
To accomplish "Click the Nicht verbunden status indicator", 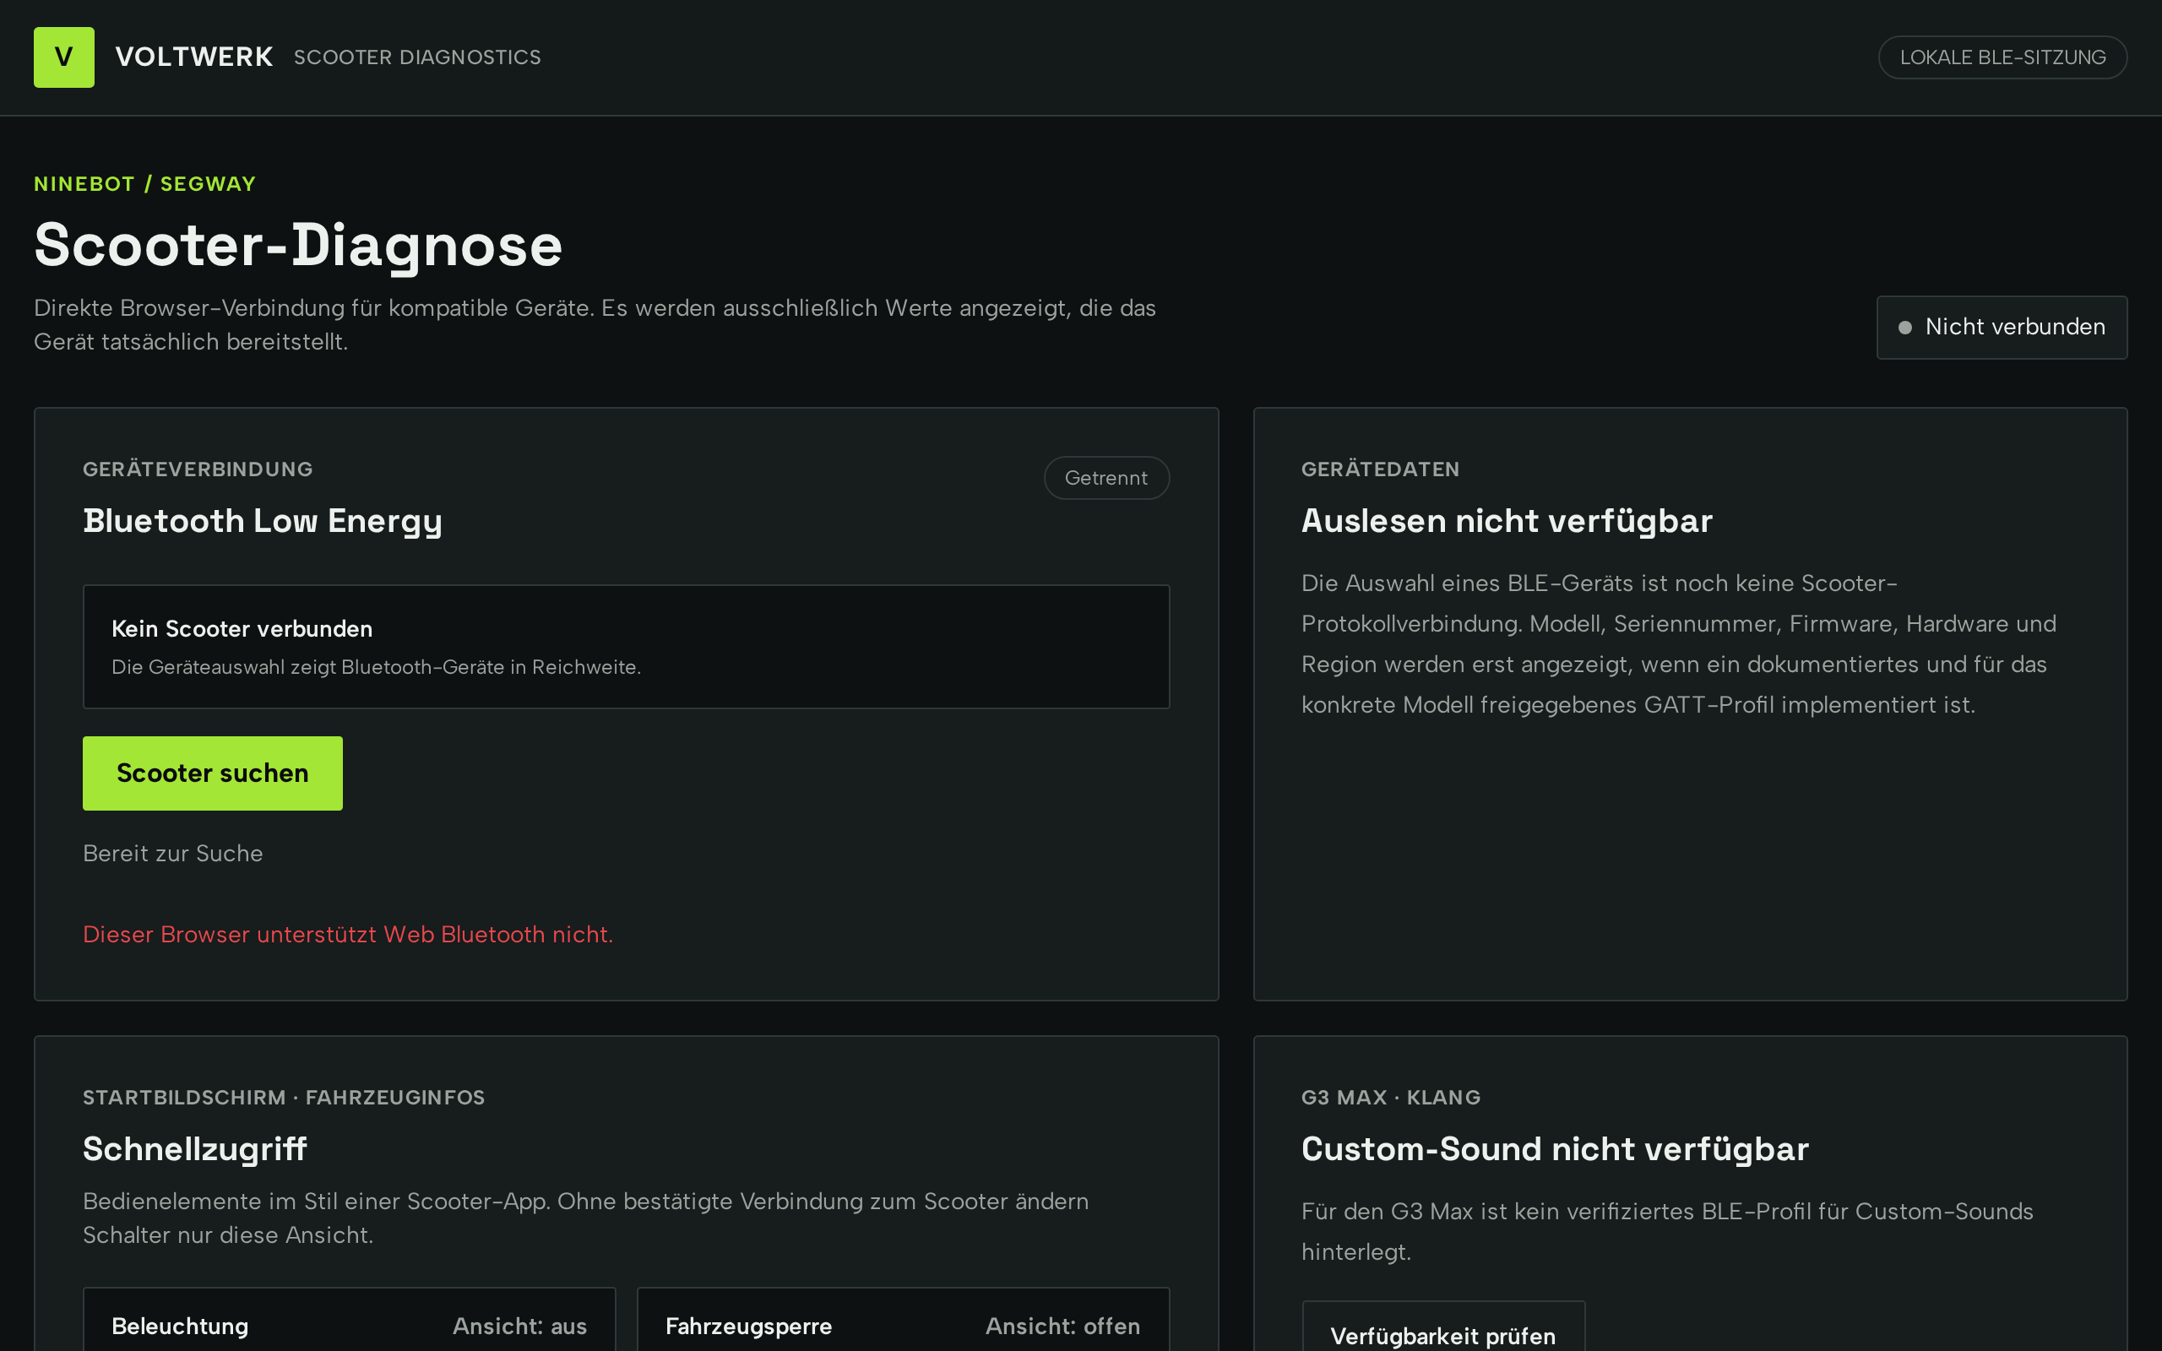I will [x=2002, y=327].
